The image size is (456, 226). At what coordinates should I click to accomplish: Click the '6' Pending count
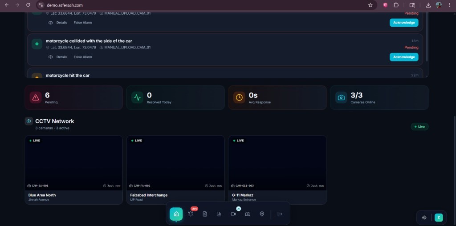pyautogui.click(x=47, y=95)
